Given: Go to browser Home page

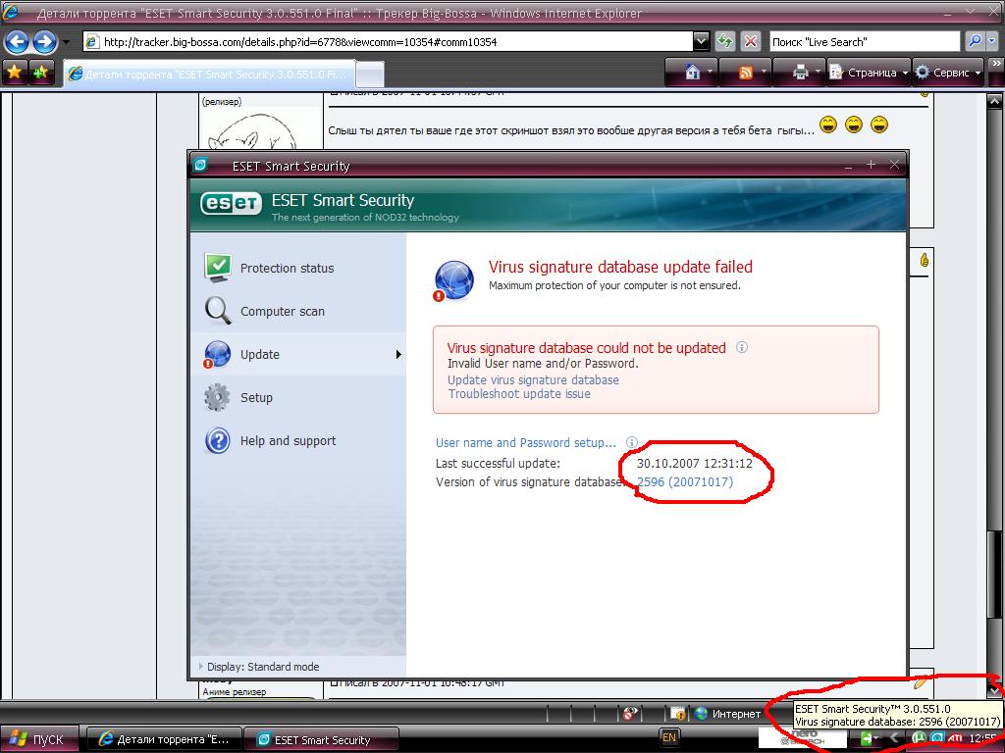Looking at the screenshot, I should click(692, 73).
